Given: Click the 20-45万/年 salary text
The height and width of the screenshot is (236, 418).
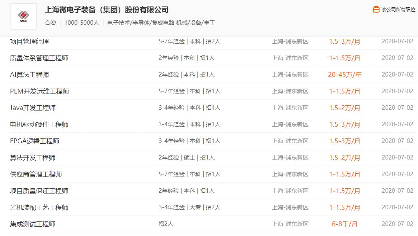Looking at the screenshot, I should pyautogui.click(x=345, y=74).
